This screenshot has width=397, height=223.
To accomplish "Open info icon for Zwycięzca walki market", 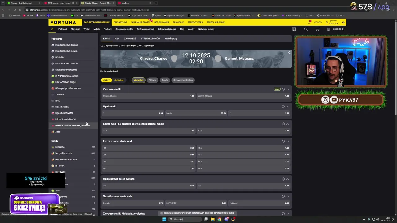I will pyautogui.click(x=283, y=89).
